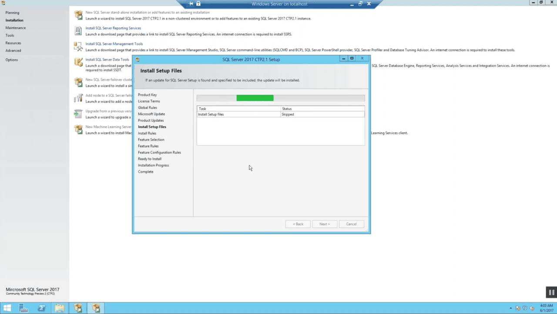Open the Windows Start button
The image size is (557, 314).
coord(7,308)
